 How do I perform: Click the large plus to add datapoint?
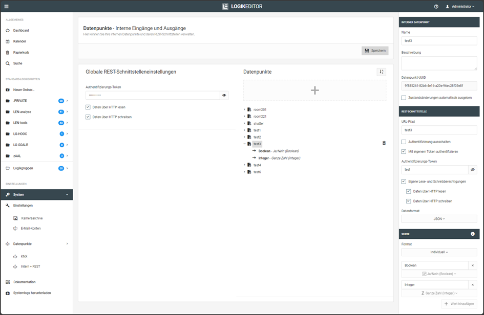tap(314, 91)
